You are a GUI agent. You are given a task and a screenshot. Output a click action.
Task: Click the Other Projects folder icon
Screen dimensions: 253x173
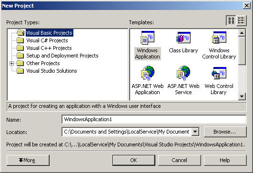tap(20, 63)
